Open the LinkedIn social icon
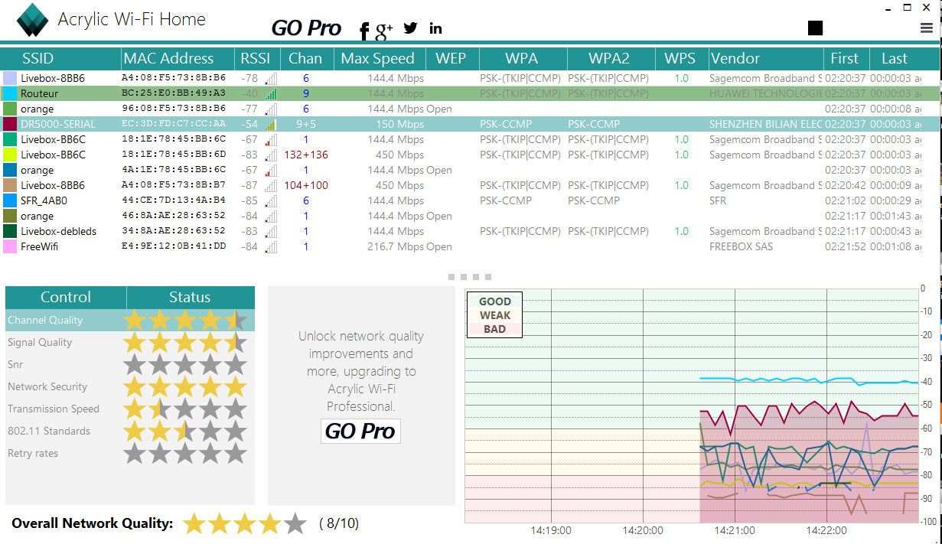The height and width of the screenshot is (544, 942). pos(436,28)
